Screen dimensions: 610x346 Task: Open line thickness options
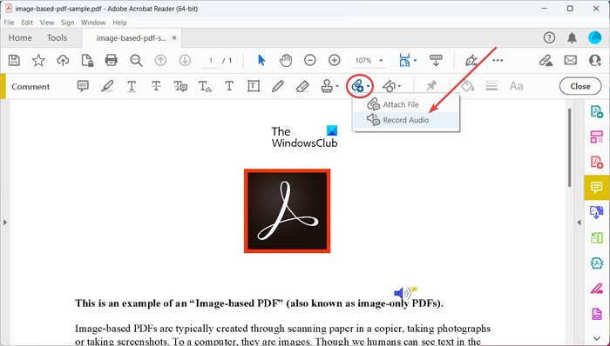(x=491, y=86)
